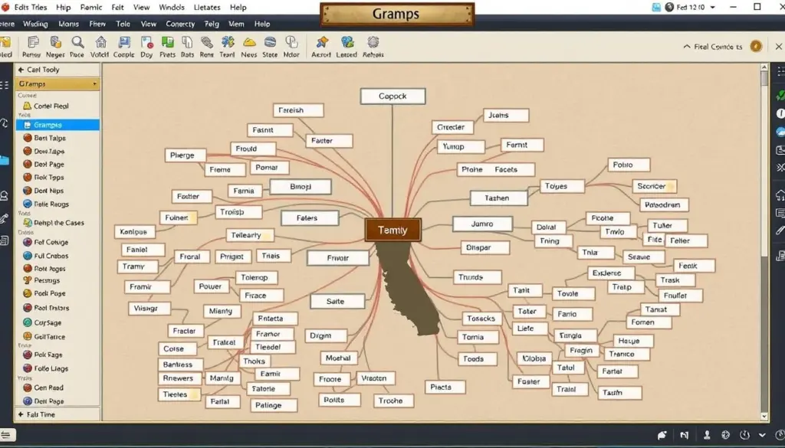
Task: Click the Copock node at chart top
Action: [393, 96]
